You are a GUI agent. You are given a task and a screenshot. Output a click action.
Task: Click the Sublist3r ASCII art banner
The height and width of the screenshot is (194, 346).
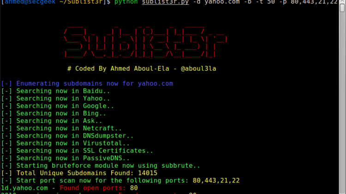pos(146,42)
